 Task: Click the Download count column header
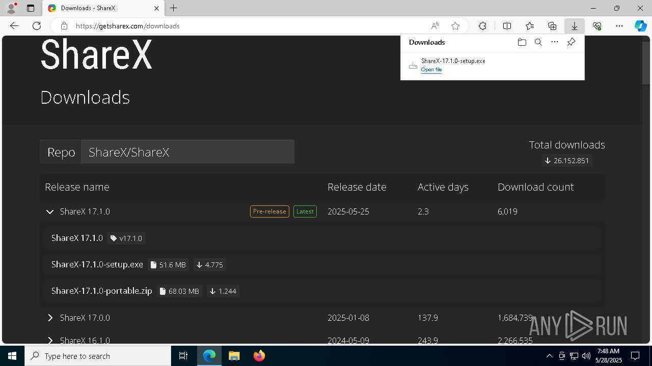[x=536, y=187]
